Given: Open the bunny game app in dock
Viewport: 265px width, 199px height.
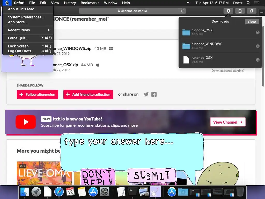Looking at the screenshot, I should coord(155,192).
